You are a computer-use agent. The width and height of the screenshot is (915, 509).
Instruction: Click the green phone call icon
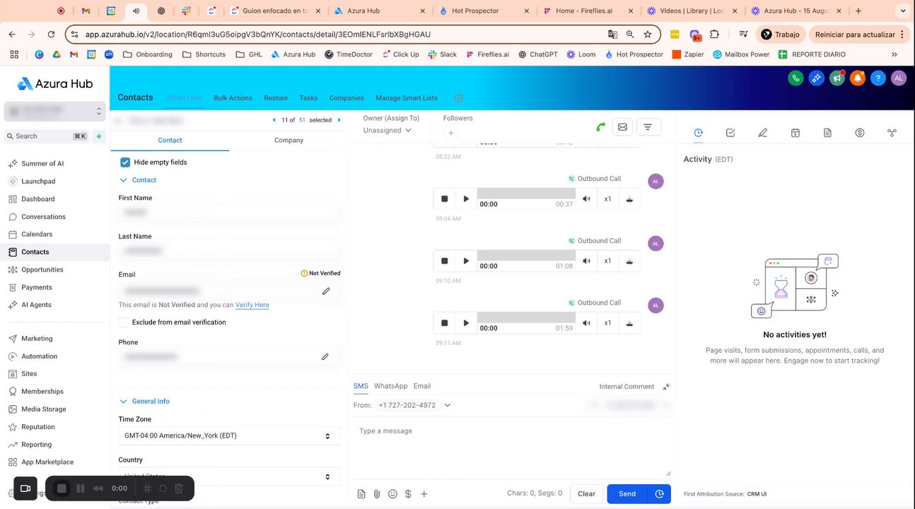click(x=600, y=127)
